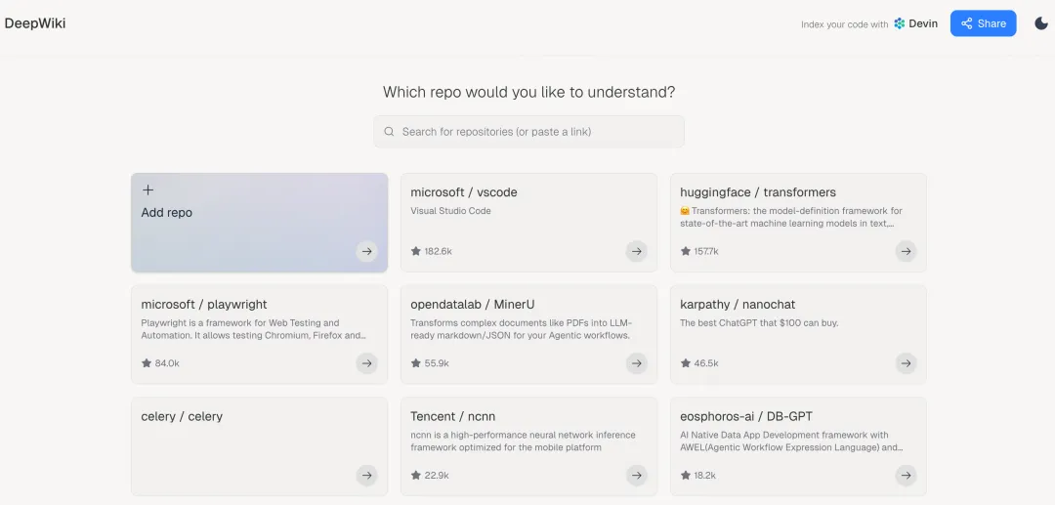Screen dimensions: 1055x505
Task: Click arrow icon on microsoft/vscode card
Action: click(x=636, y=251)
